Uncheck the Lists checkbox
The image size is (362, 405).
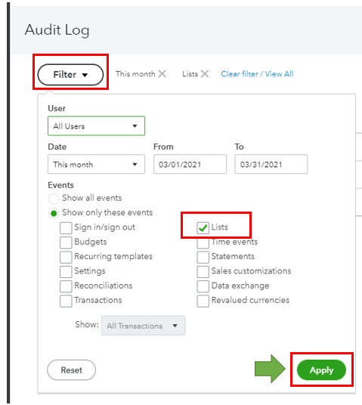click(x=203, y=228)
